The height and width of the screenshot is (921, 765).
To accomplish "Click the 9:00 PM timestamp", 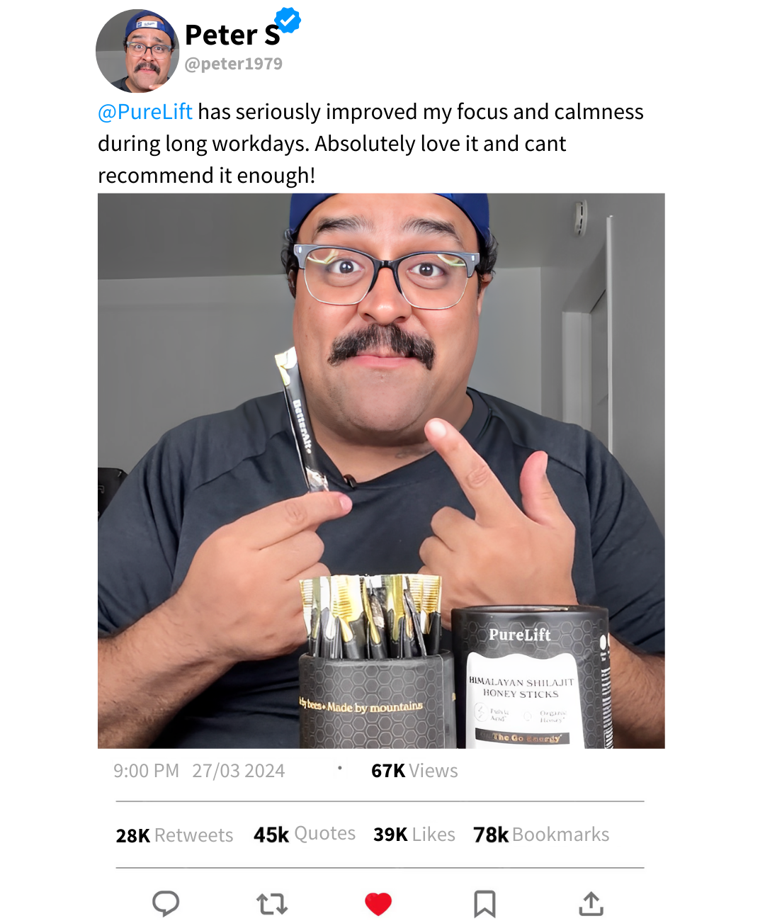I will pyautogui.click(x=146, y=771).
